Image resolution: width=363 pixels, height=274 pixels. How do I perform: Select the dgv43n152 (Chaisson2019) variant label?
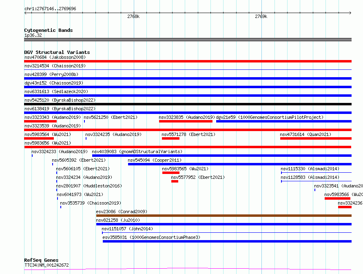(54, 83)
